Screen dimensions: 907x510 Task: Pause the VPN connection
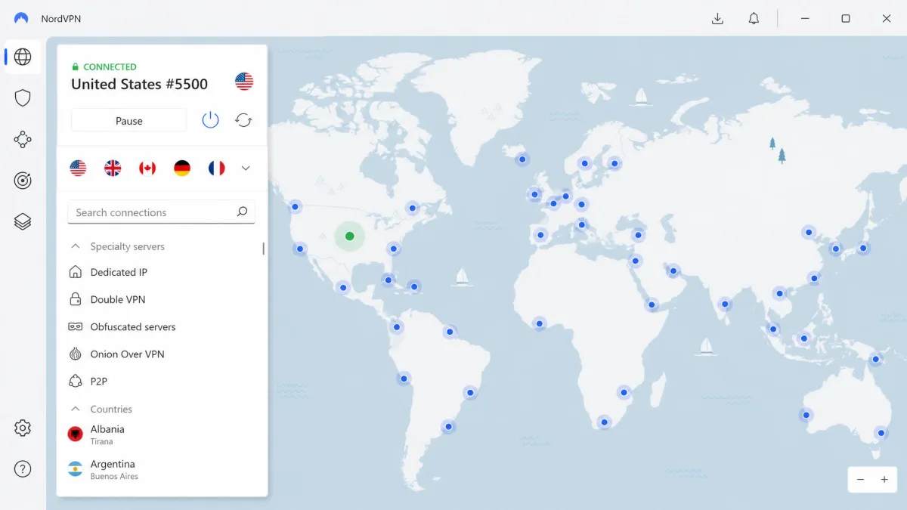tap(129, 120)
